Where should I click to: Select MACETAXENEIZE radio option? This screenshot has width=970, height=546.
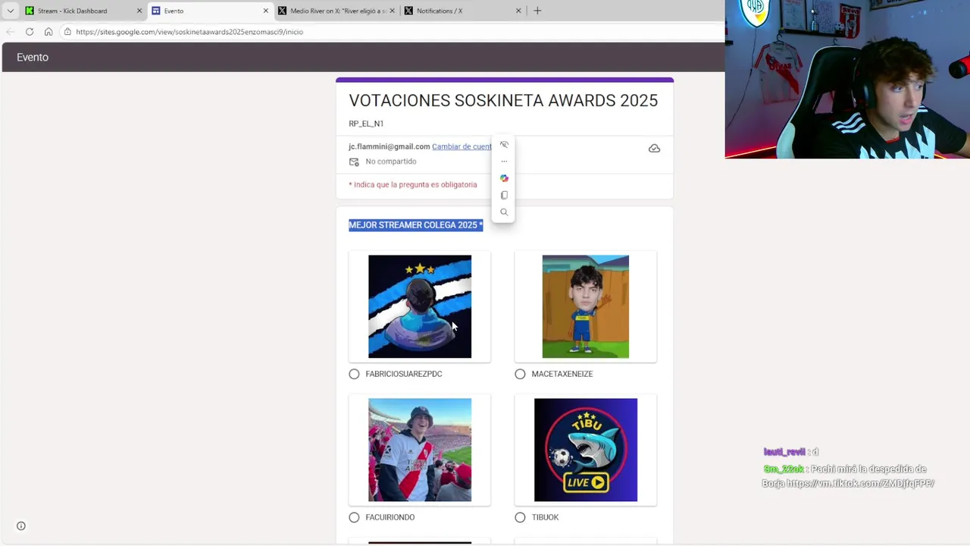520,374
